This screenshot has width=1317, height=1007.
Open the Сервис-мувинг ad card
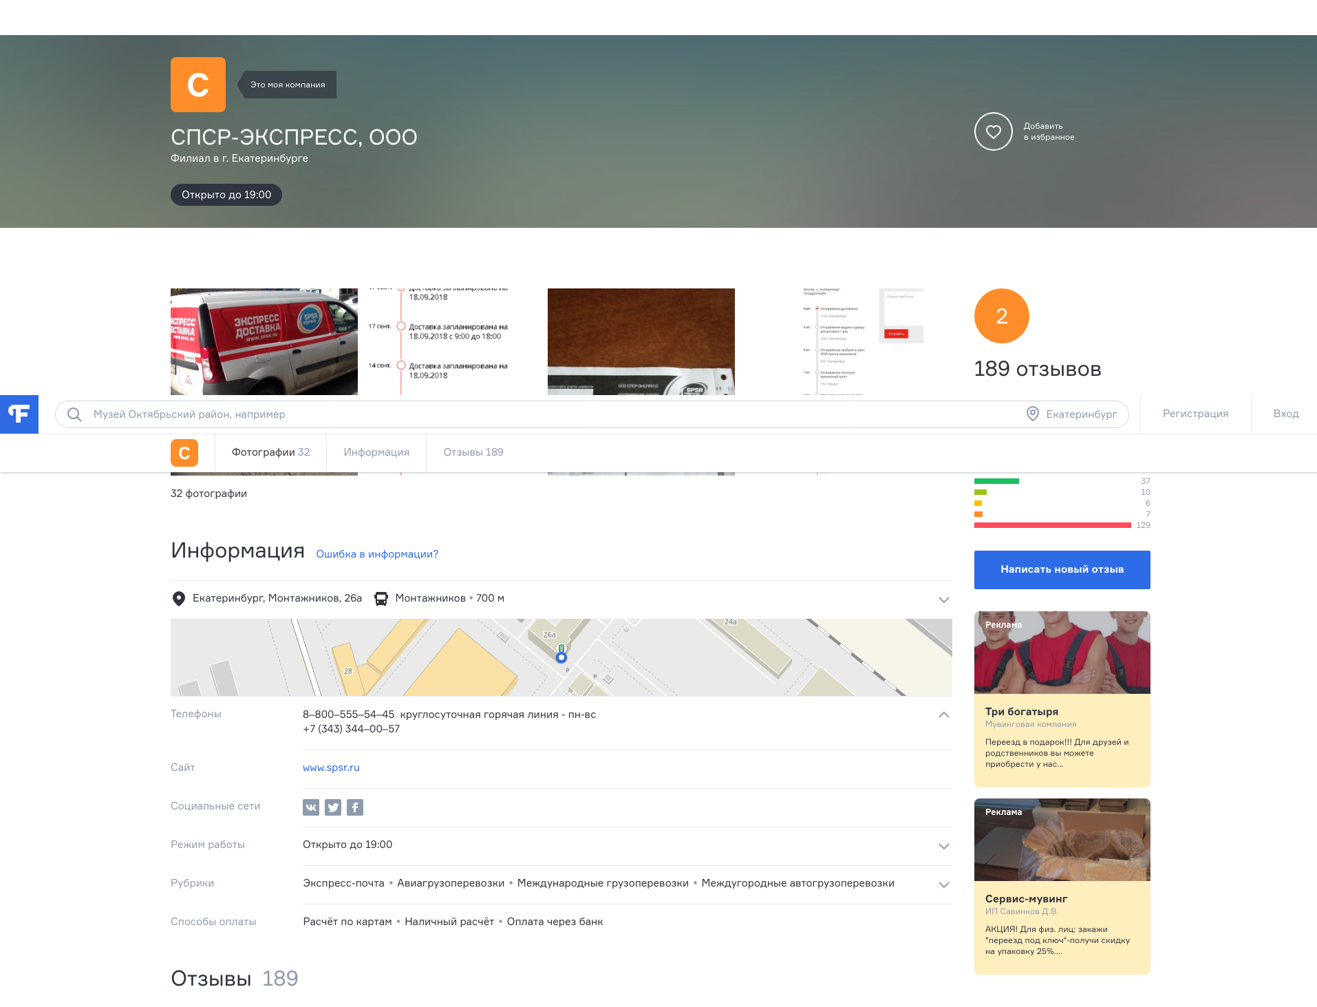coord(1062,887)
